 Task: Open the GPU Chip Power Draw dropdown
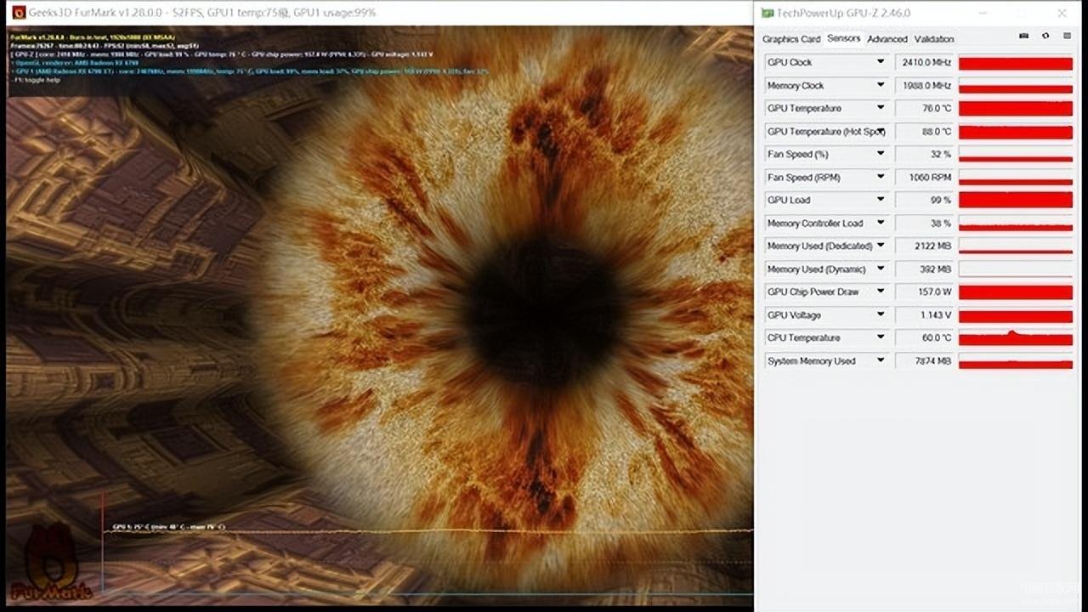(x=881, y=292)
